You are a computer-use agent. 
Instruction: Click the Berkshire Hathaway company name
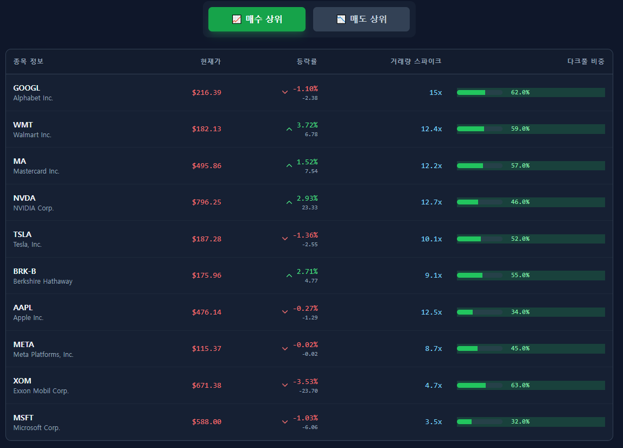coord(43,281)
